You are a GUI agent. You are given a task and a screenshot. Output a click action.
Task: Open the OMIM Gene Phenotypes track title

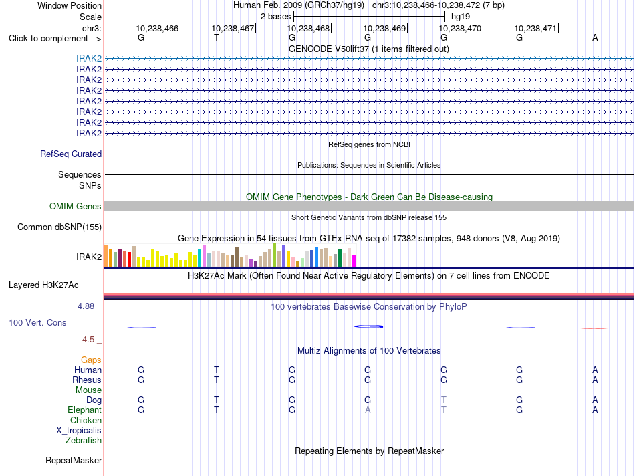[369, 197]
